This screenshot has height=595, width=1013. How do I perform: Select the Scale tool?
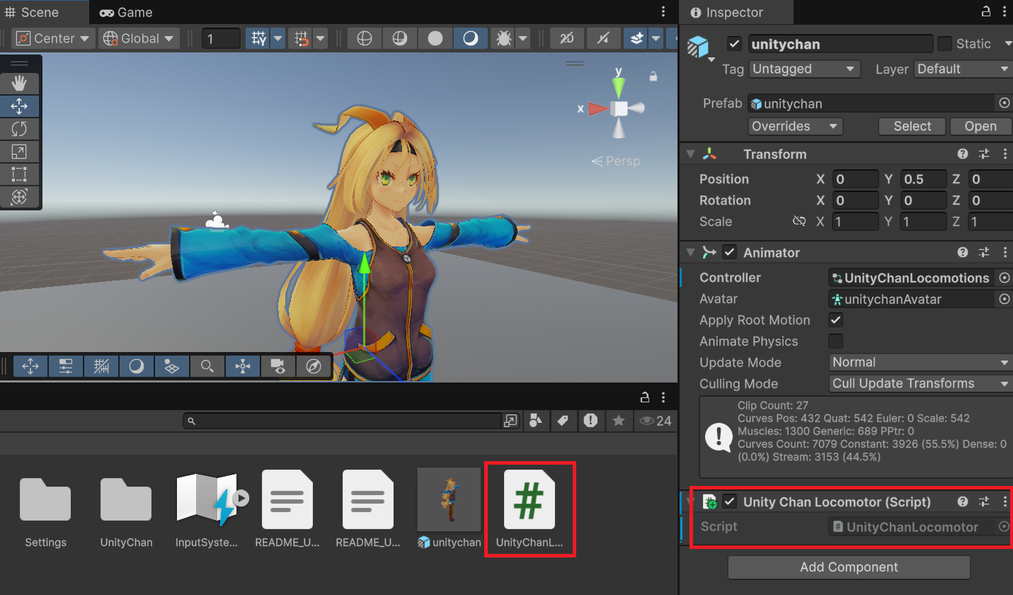(19, 152)
